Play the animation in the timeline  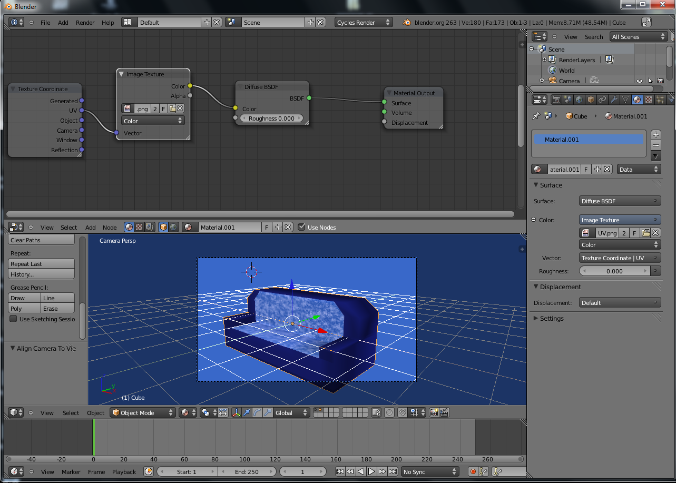371,471
